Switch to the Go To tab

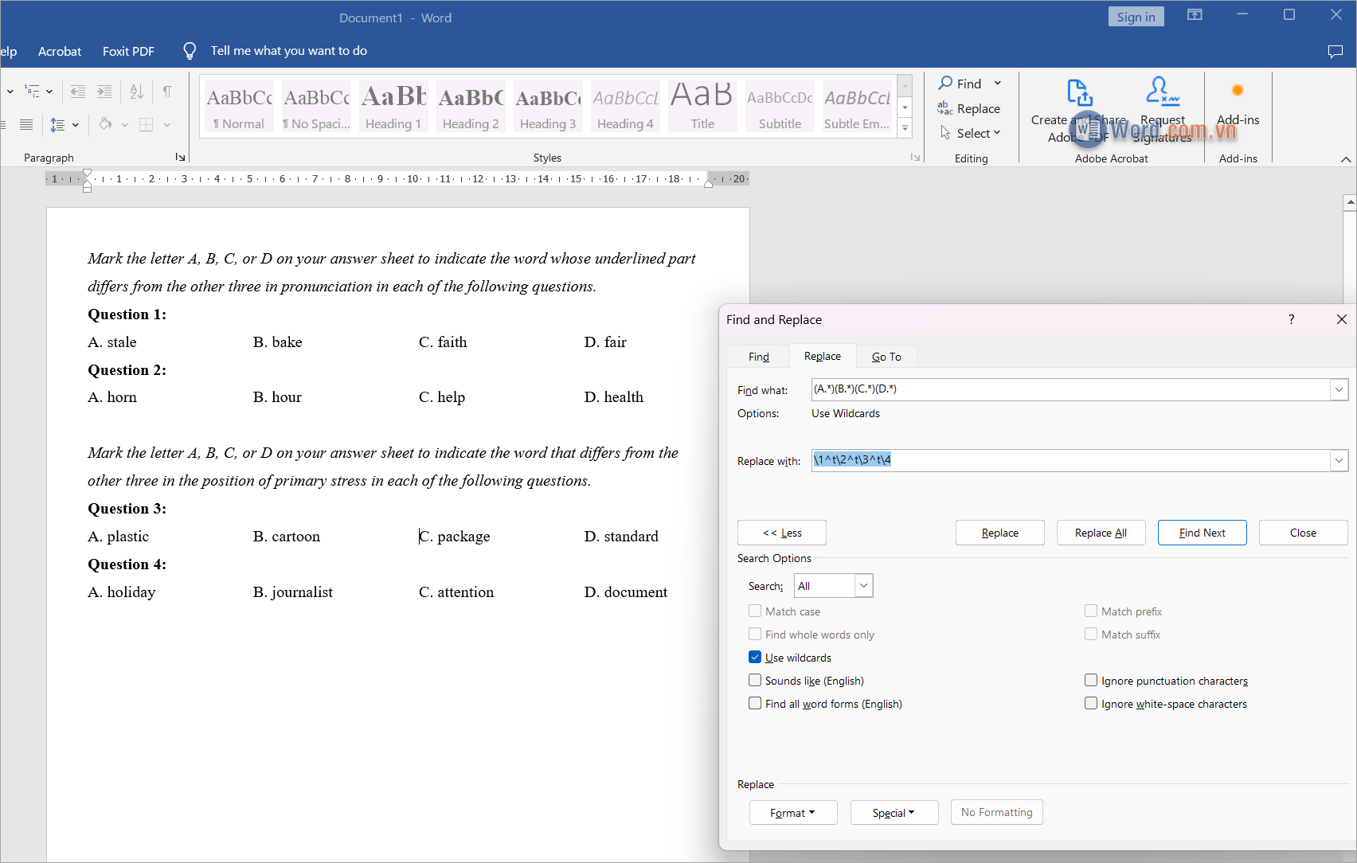click(886, 357)
